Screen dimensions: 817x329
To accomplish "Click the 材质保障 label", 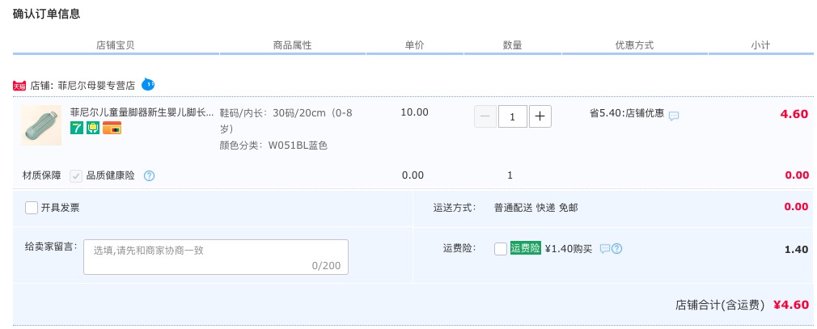I will pos(42,176).
